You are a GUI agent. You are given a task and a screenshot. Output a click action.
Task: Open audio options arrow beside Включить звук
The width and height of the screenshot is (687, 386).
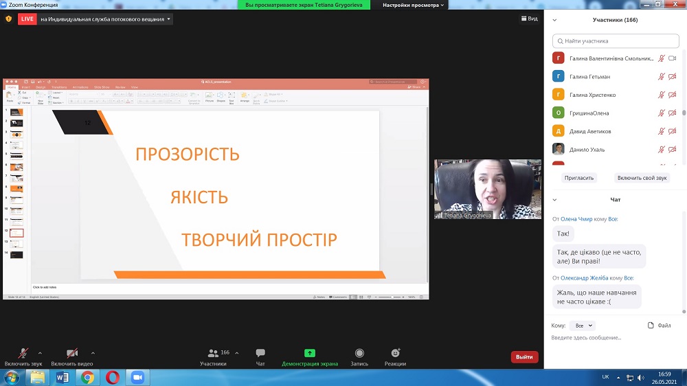pyautogui.click(x=40, y=353)
